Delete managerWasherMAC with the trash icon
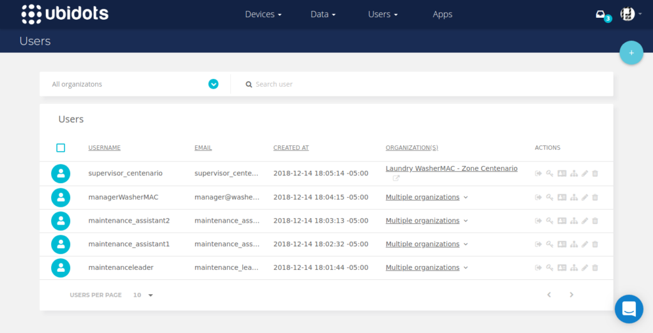Viewport: 653px width, 333px height. tap(595, 197)
